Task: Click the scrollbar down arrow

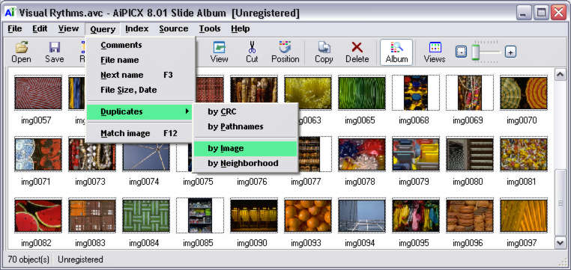Action: pos(560,242)
